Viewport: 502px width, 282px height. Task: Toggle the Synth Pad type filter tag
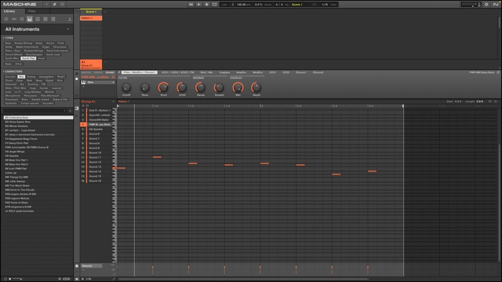28,58
